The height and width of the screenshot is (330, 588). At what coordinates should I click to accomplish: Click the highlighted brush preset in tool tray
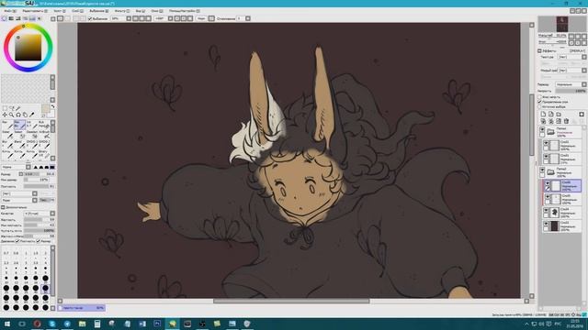19,125
